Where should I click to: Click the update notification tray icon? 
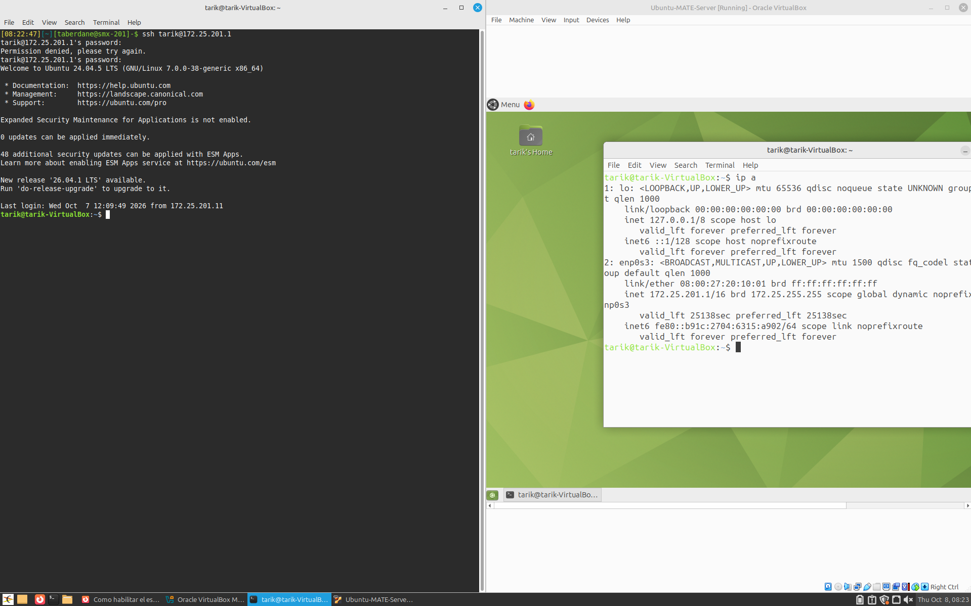coord(872,600)
